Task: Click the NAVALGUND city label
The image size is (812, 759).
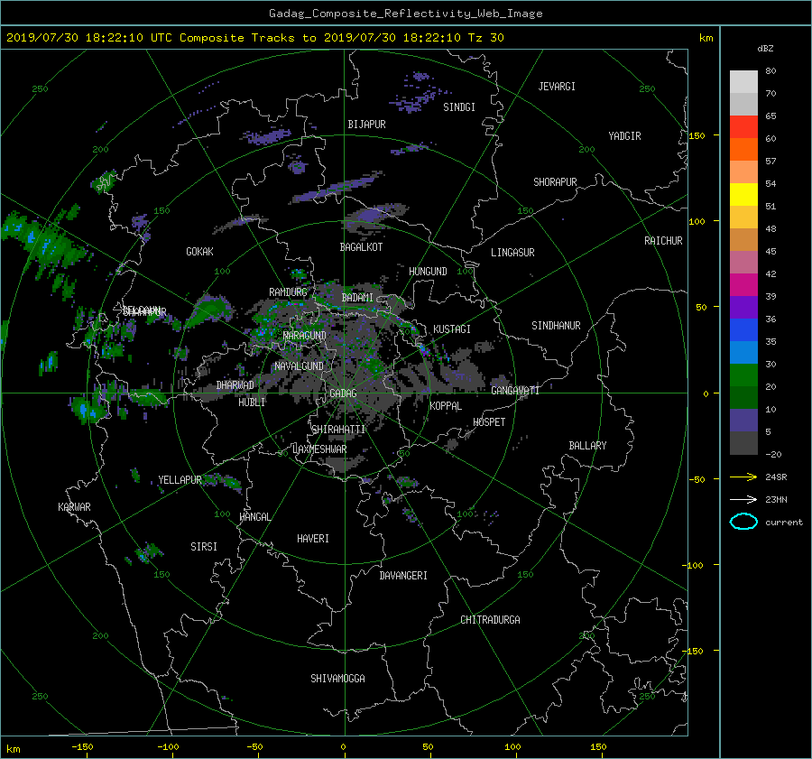Action: tap(299, 366)
